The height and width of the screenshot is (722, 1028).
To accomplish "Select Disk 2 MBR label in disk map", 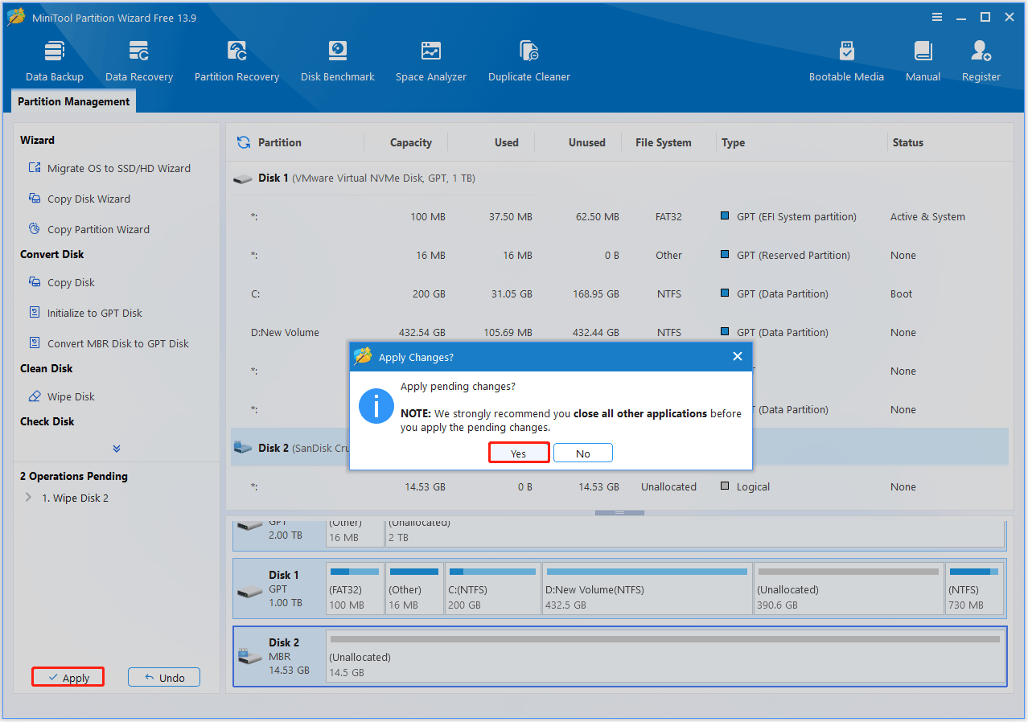I will point(279,656).
